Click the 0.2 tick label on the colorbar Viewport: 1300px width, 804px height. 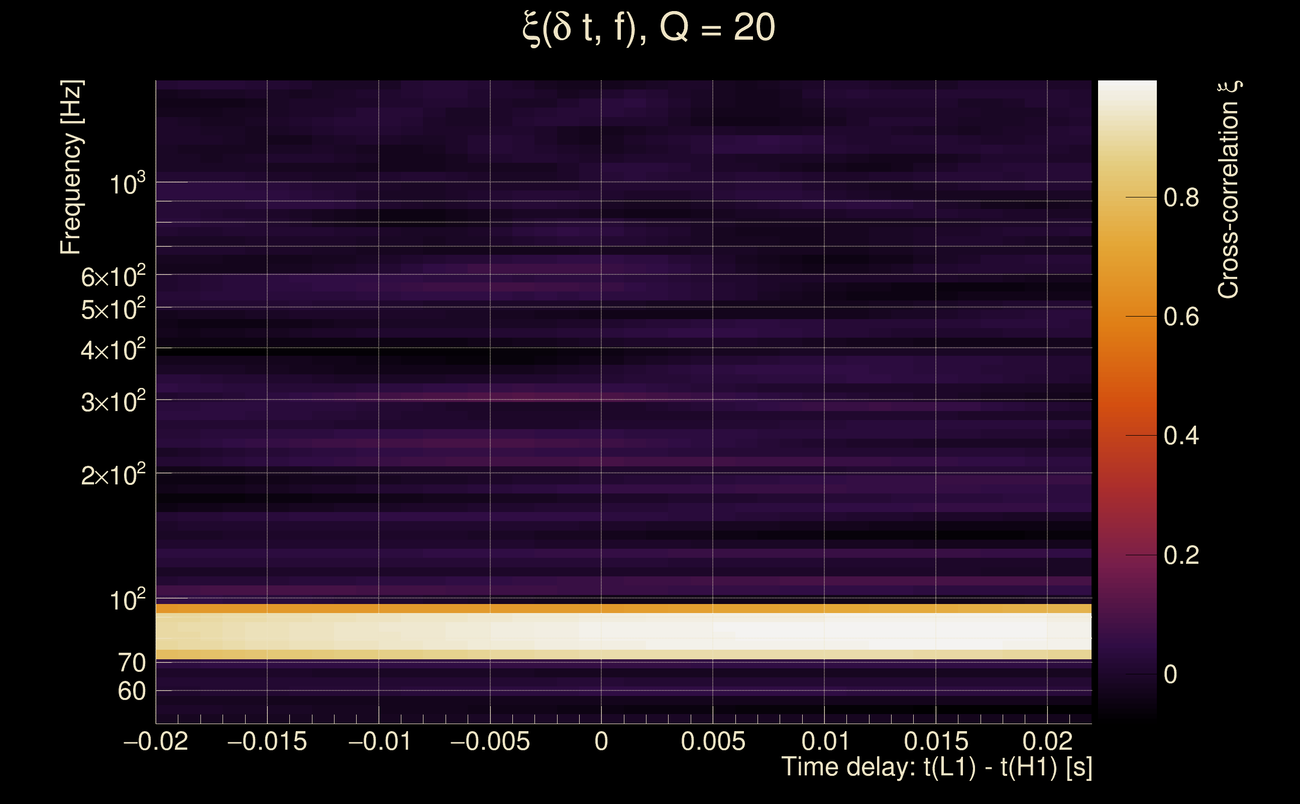(x=1181, y=556)
